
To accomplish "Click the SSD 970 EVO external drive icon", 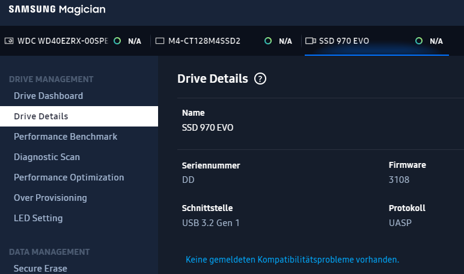I will tap(310, 41).
